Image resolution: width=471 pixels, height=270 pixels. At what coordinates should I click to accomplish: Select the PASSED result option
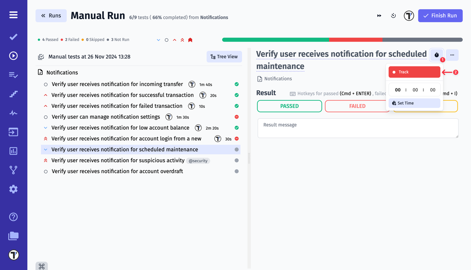(x=289, y=106)
